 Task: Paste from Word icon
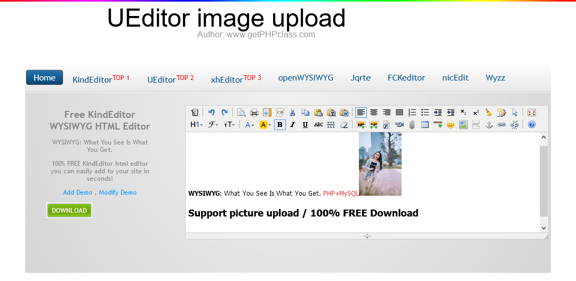click(344, 113)
